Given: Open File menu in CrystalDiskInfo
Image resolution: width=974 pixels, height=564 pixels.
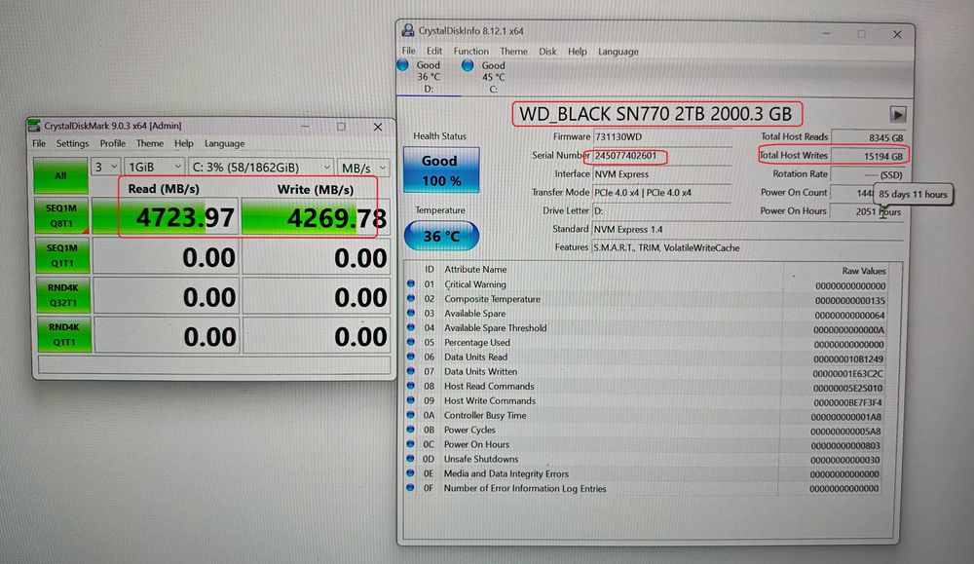Looking at the screenshot, I should 408,51.
